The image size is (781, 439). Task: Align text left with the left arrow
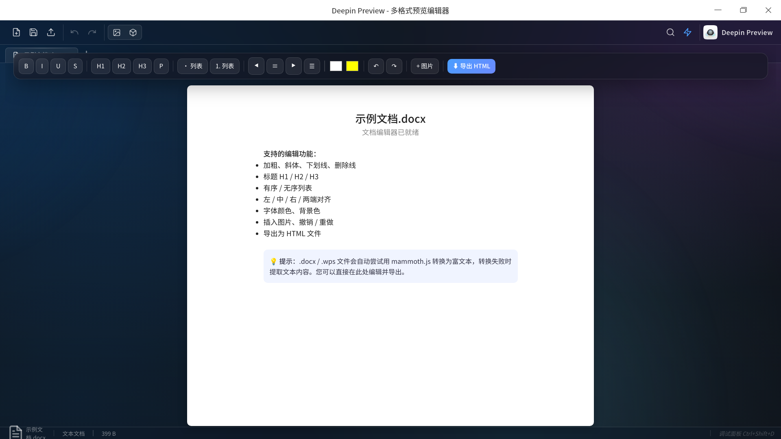click(x=256, y=66)
